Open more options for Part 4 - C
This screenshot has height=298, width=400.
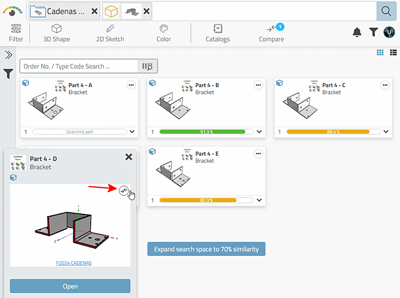click(385, 85)
